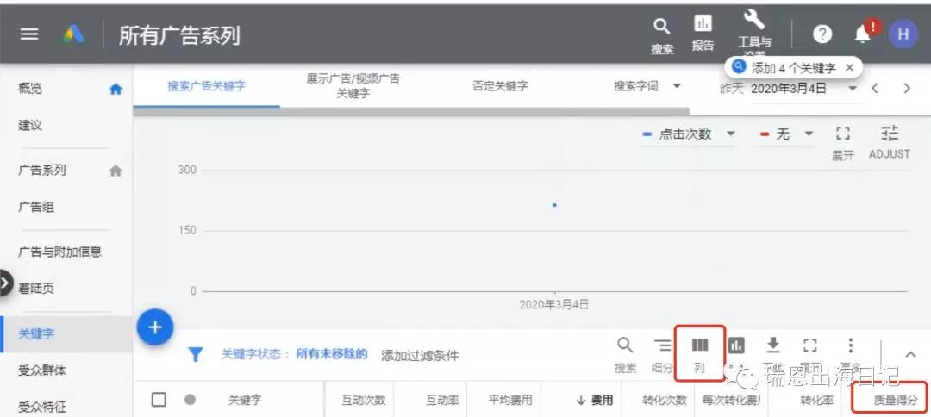Screen dimensions: 931x417
Task: Switch to 展示广告/视频广告关键字 tab
Action: pyautogui.click(x=353, y=86)
